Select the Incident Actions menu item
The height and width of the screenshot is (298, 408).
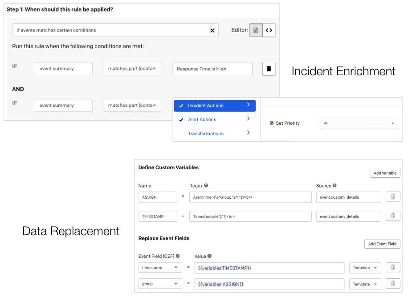click(215, 106)
